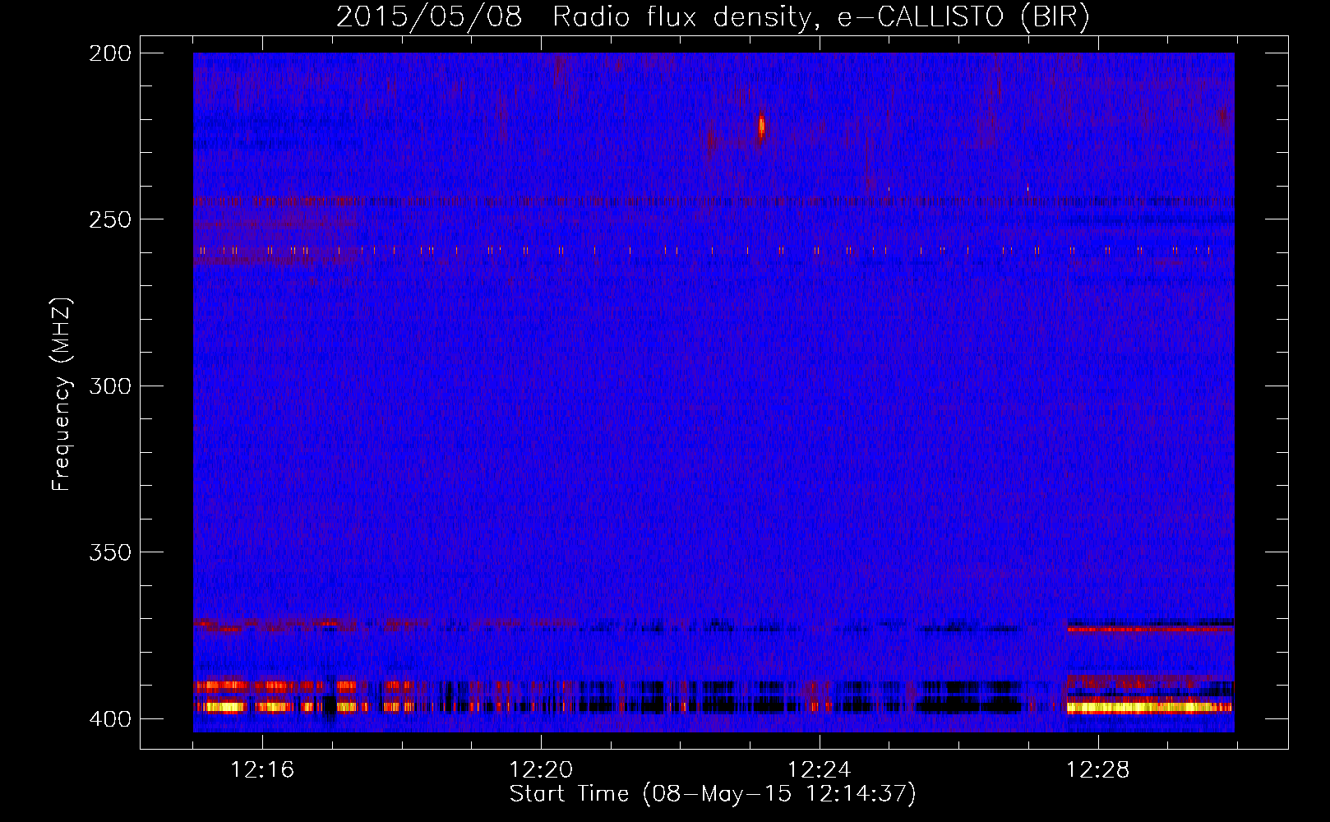Image resolution: width=1330 pixels, height=822 pixels.
Task: Click the 200 frequency tick label
Action: (110, 53)
